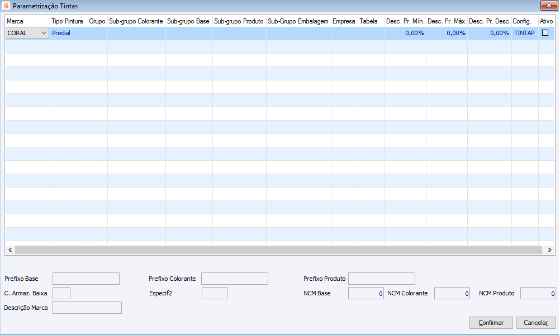Screen dimensions: 560x335
Task: Click the Sub-grupo Produto column header
Action: [239, 21]
